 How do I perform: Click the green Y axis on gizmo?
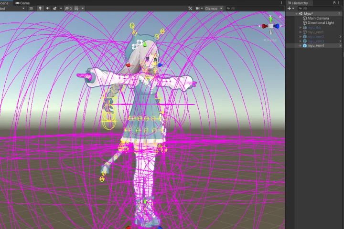(271, 19)
